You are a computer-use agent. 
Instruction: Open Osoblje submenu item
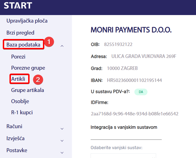tap(20, 101)
